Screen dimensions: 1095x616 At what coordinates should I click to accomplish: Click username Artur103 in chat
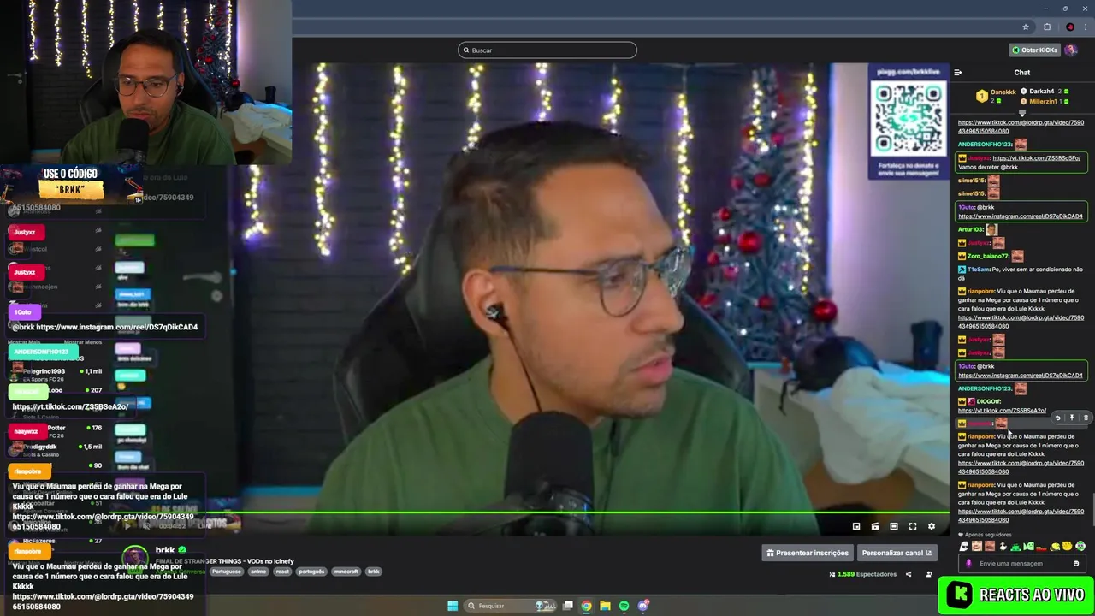click(x=970, y=229)
